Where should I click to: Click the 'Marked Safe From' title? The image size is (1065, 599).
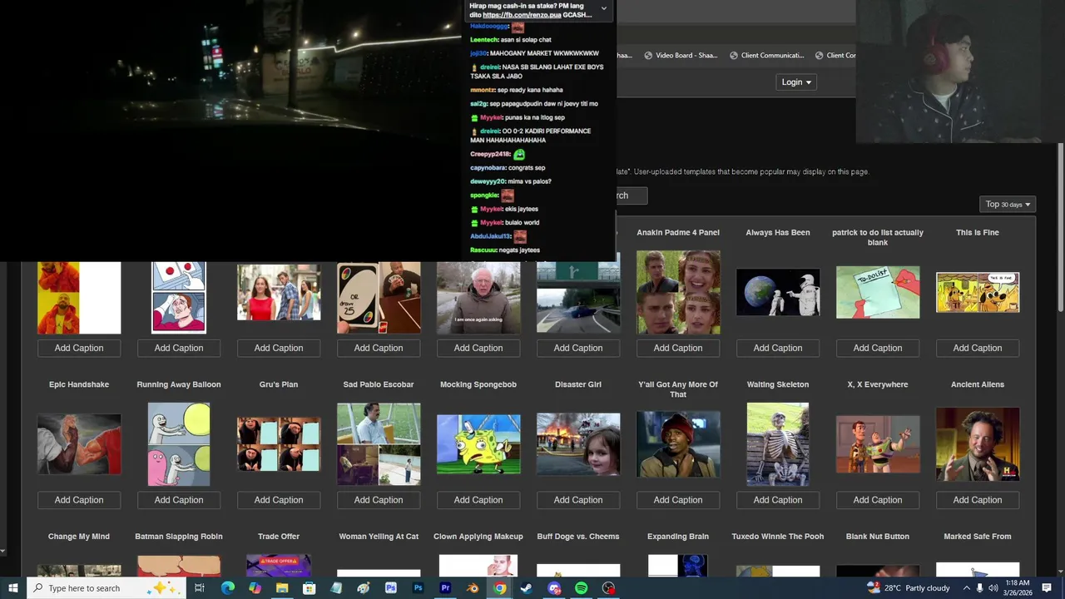978,537
